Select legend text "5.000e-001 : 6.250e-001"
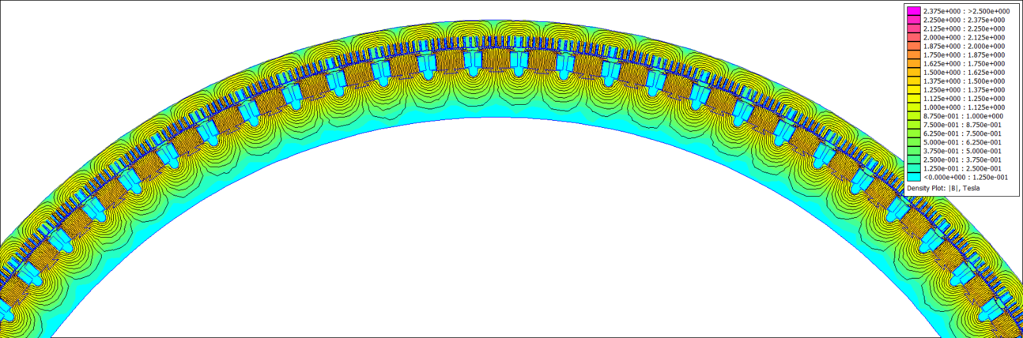This screenshot has height=338, width=1023. pos(962,142)
